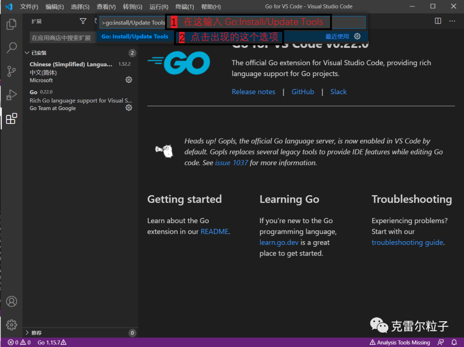Open the 运行(R) menu
Screen dimensions: 464x347
point(159,6)
